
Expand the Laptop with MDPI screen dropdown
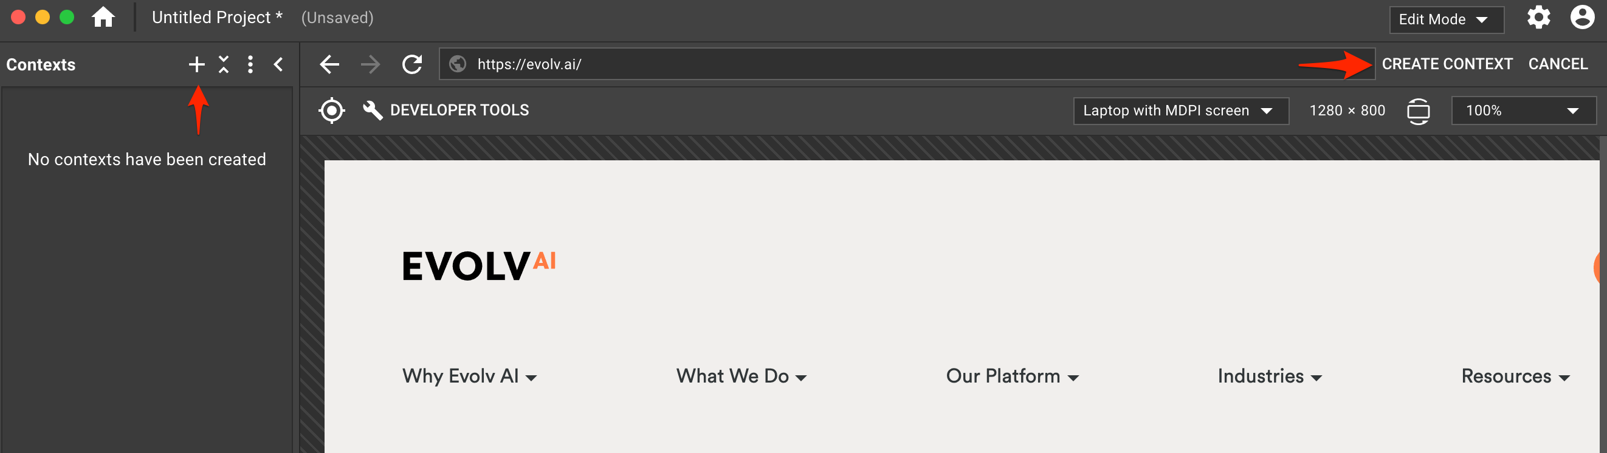[1180, 111]
